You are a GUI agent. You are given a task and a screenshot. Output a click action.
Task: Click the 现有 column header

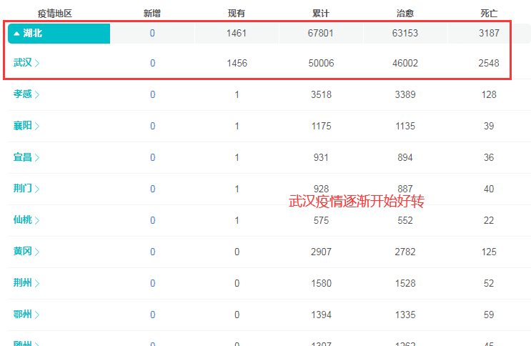(x=237, y=14)
